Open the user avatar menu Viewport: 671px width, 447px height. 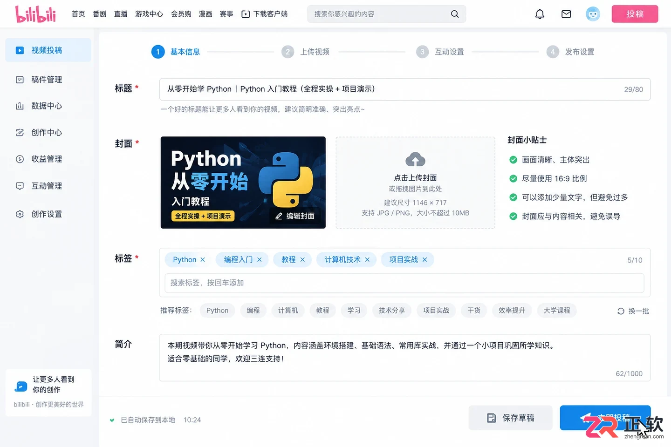click(x=593, y=14)
